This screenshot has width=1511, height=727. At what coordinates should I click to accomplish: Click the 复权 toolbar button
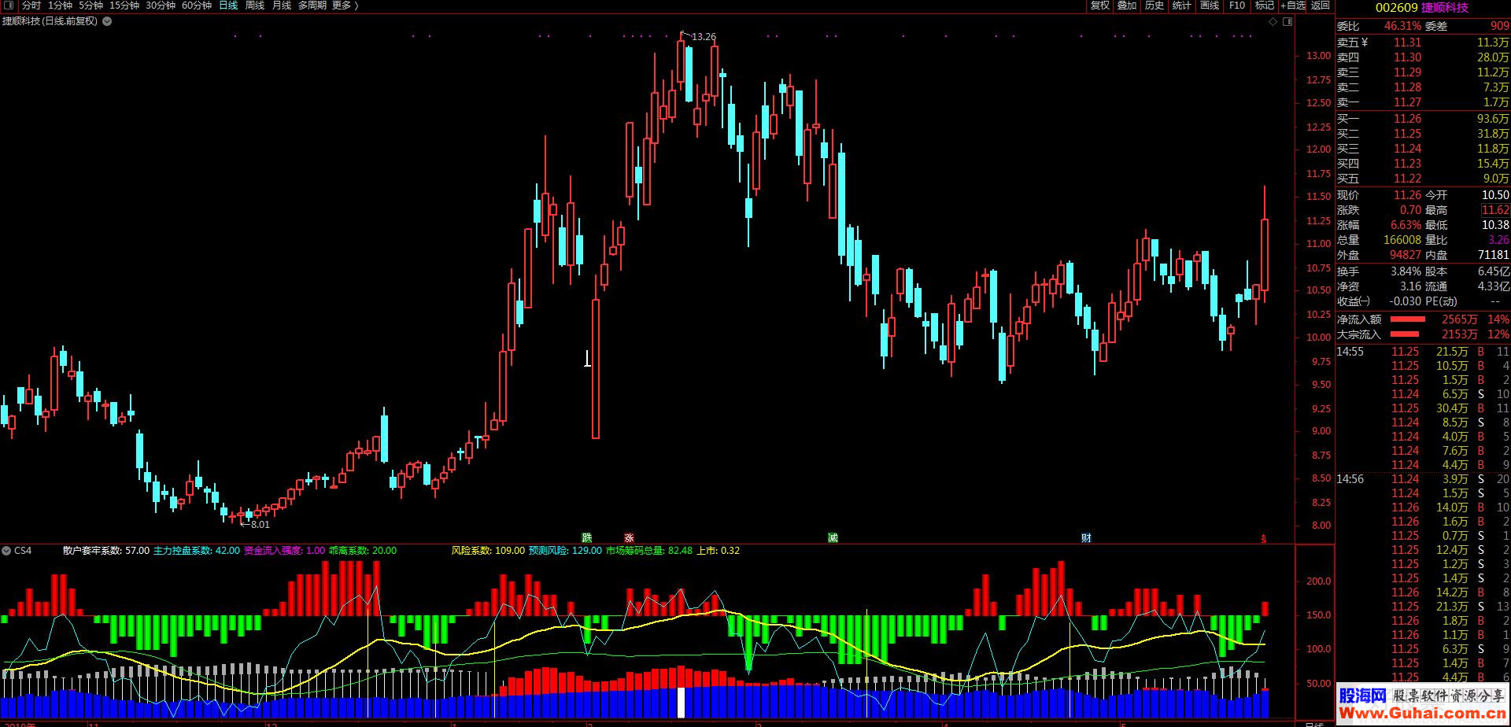click(x=1100, y=6)
